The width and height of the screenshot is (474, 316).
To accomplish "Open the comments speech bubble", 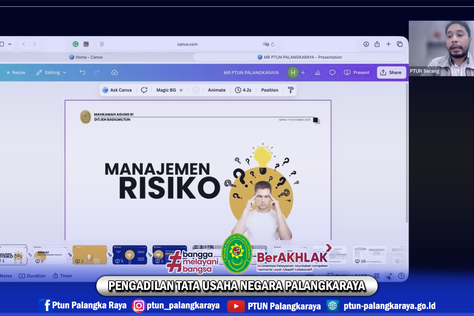I will 332,73.
